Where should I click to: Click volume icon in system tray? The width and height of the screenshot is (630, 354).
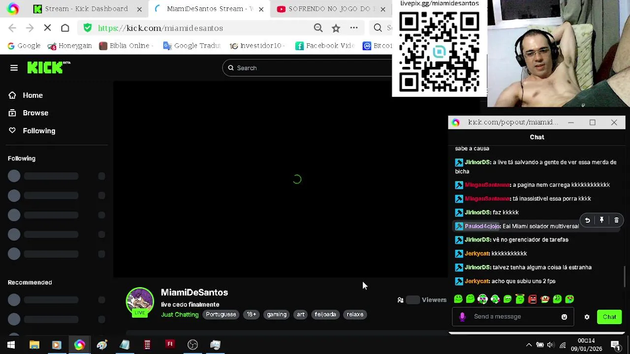coord(551,345)
